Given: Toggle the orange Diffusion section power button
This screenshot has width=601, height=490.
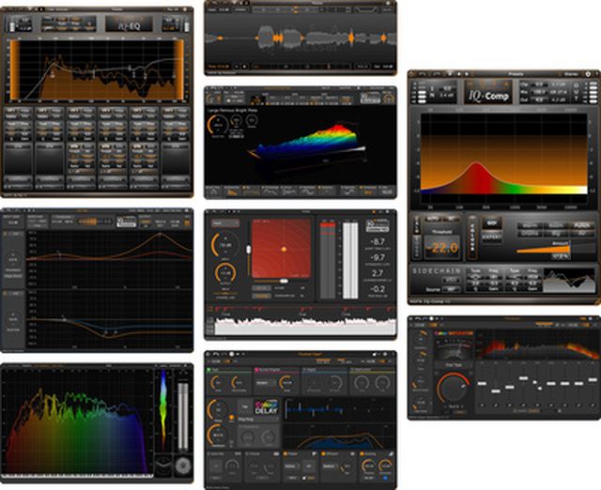Looking at the screenshot, I should 323,453.
